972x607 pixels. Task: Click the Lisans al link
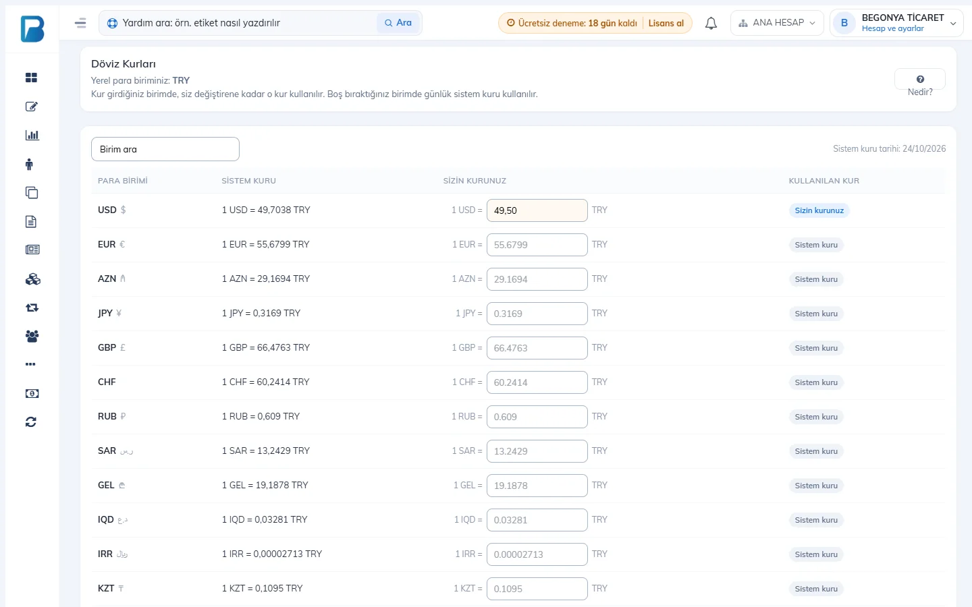(666, 23)
